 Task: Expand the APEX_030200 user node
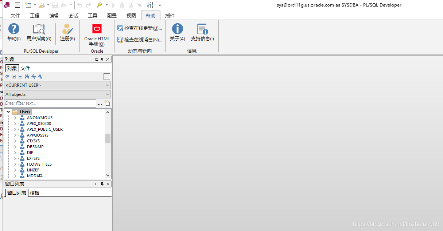point(15,123)
